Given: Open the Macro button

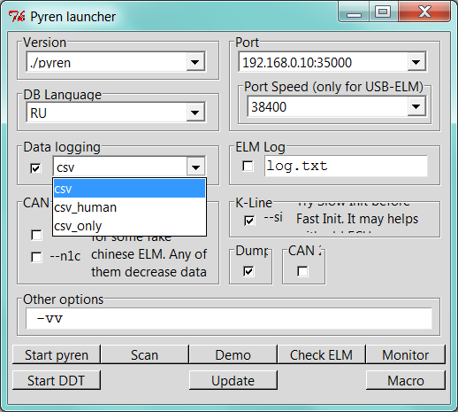Looking at the screenshot, I should click(406, 380).
